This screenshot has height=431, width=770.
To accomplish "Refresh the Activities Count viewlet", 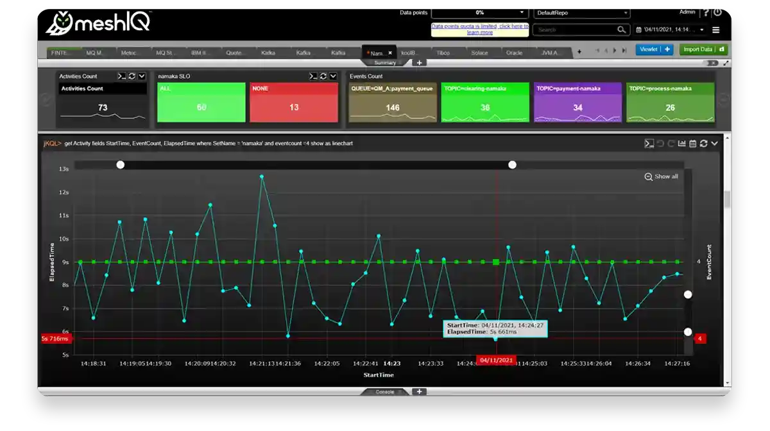I will coord(132,76).
